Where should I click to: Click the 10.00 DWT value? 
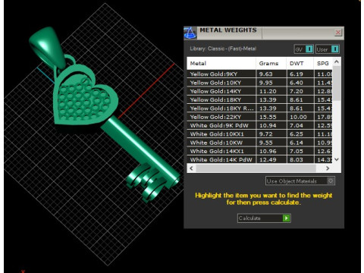[x=298, y=117]
